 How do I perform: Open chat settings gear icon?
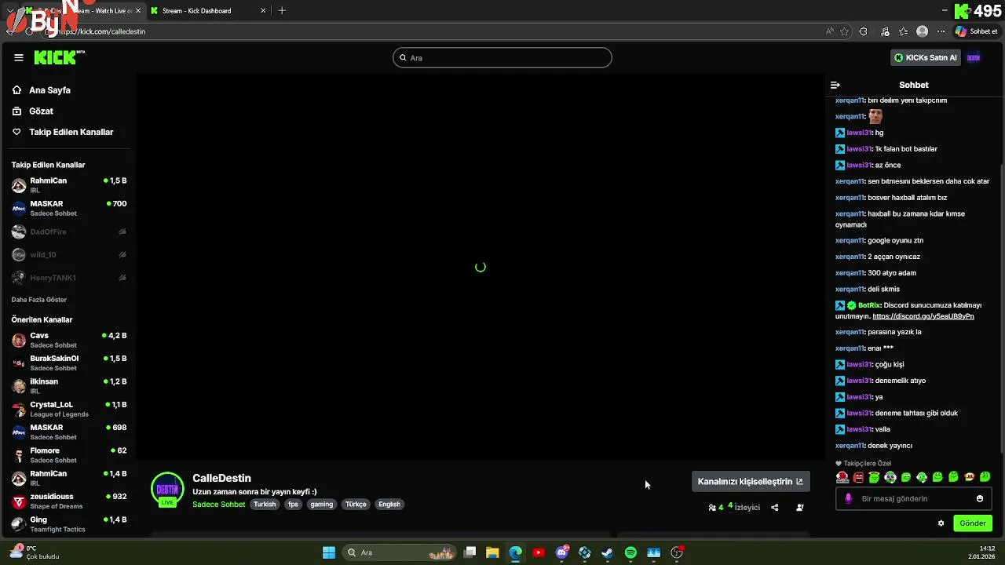click(941, 523)
